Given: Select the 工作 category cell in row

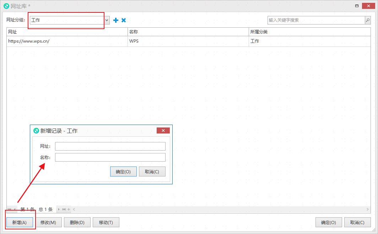Looking at the screenshot, I should coord(309,41).
